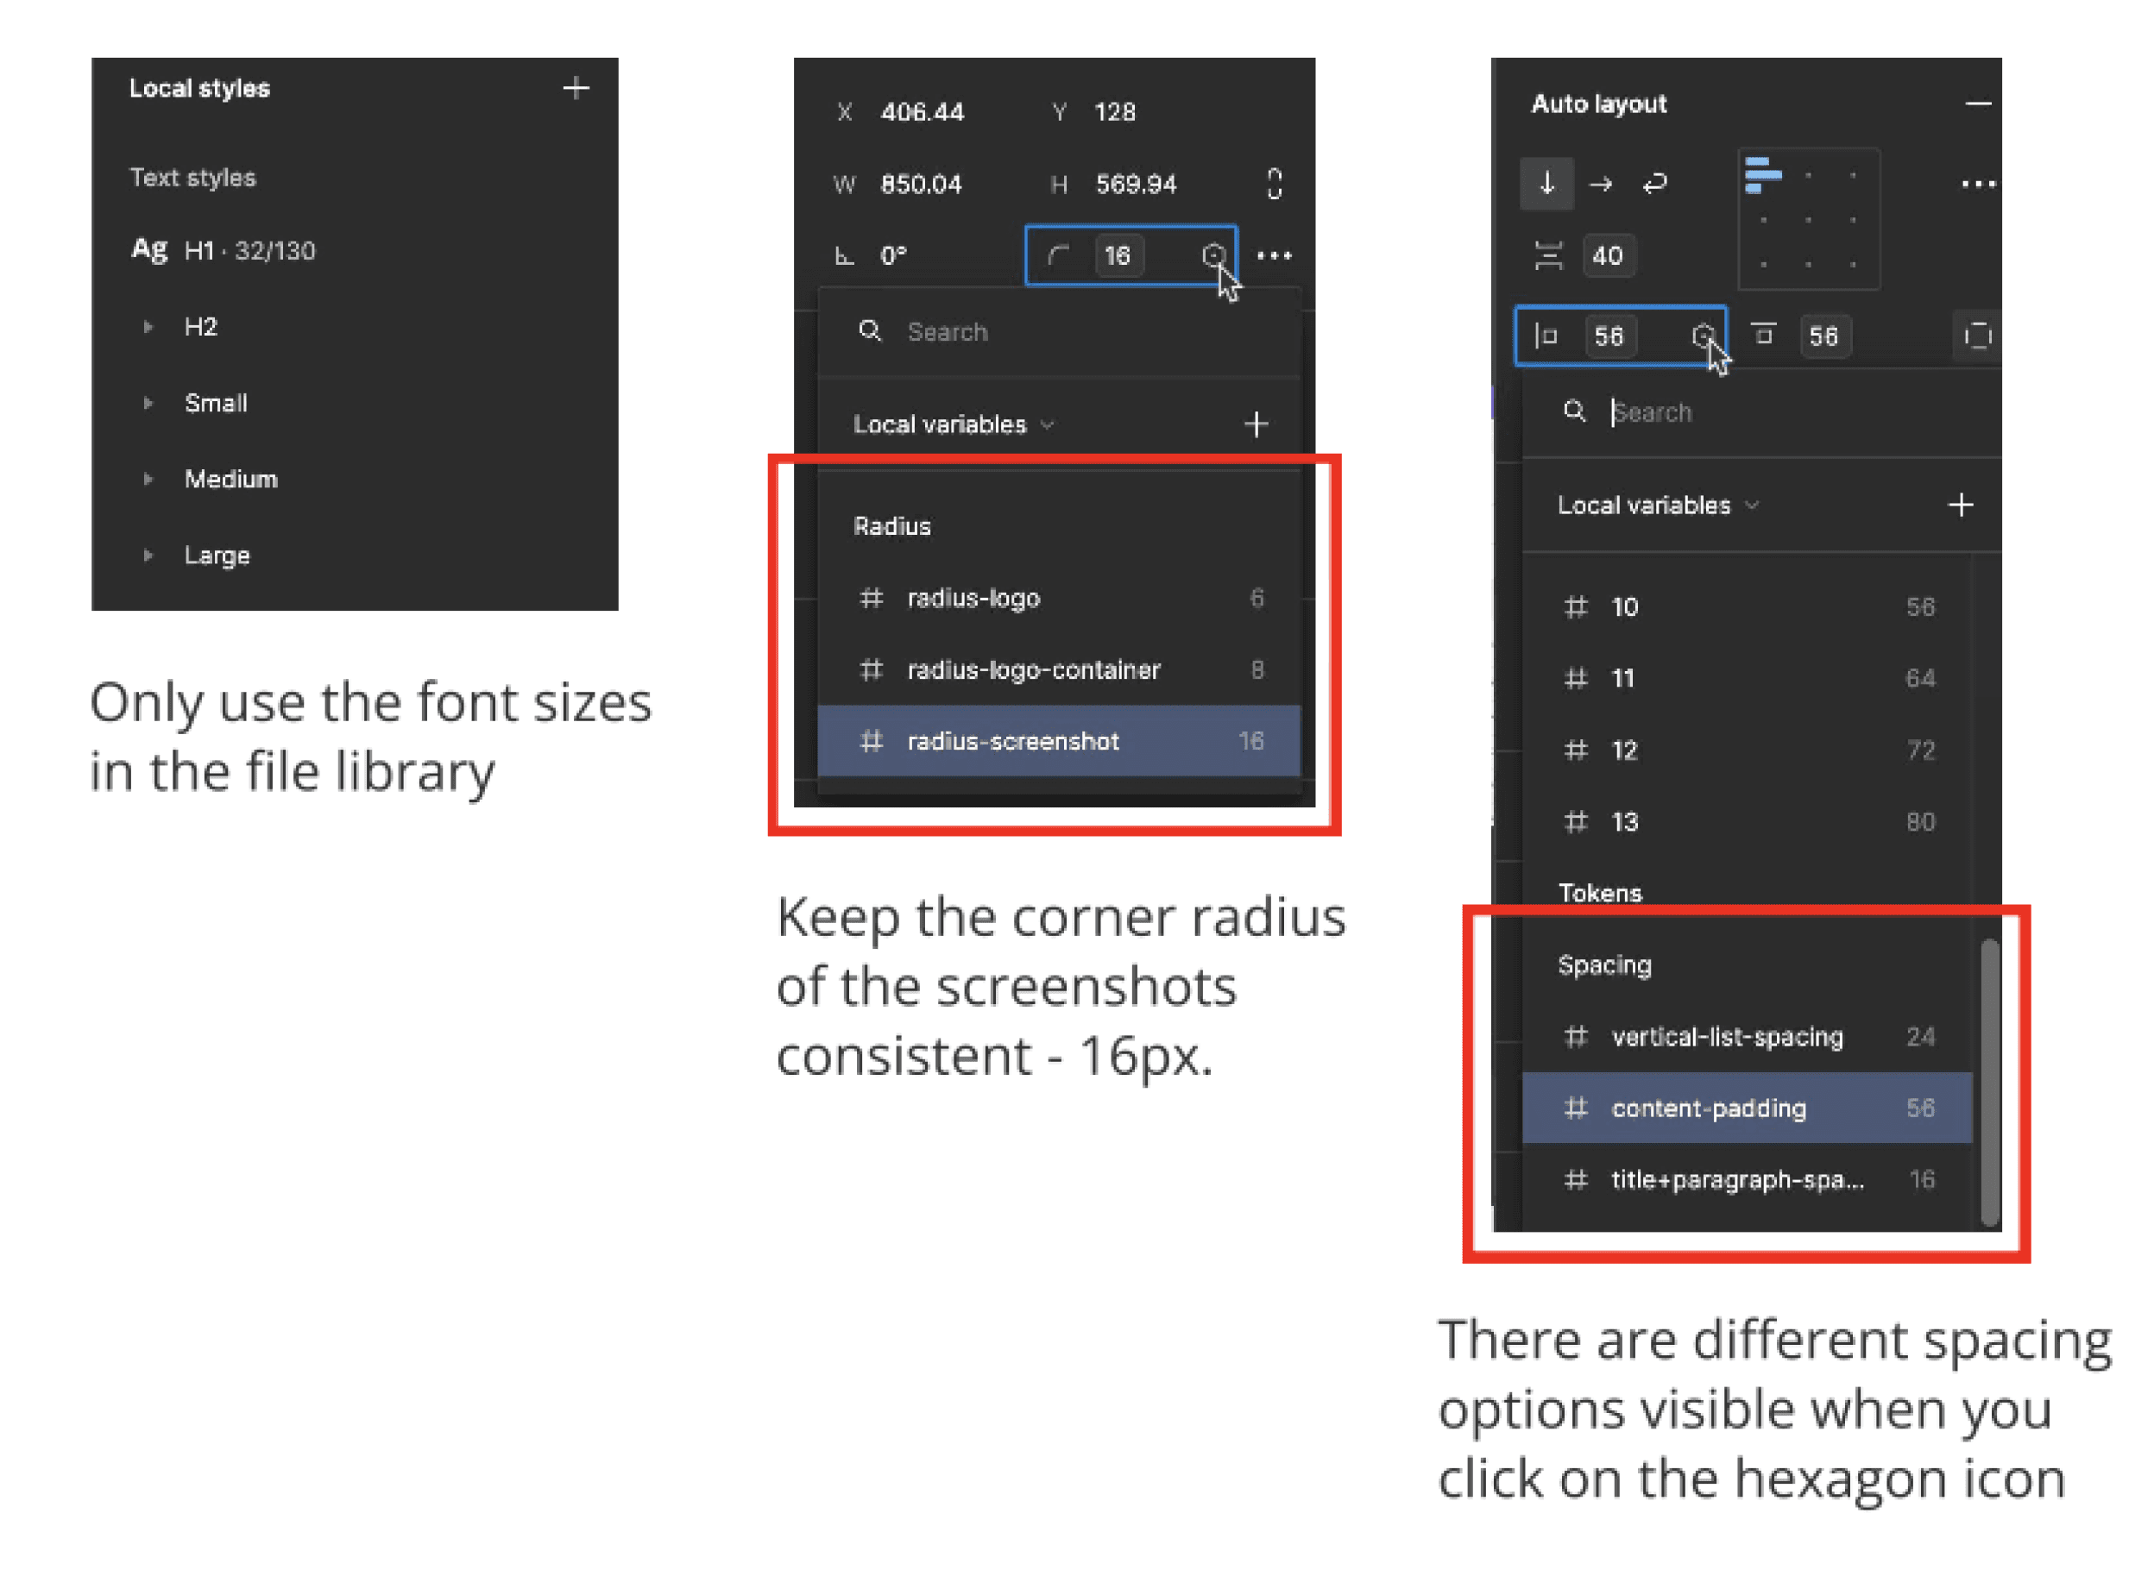2154x1570 pixels.
Task: Open more options beside corner radius field
Action: click(x=1274, y=254)
